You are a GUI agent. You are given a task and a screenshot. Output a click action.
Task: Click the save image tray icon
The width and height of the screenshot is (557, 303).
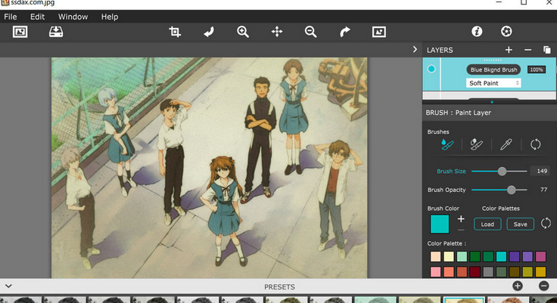coord(56,32)
